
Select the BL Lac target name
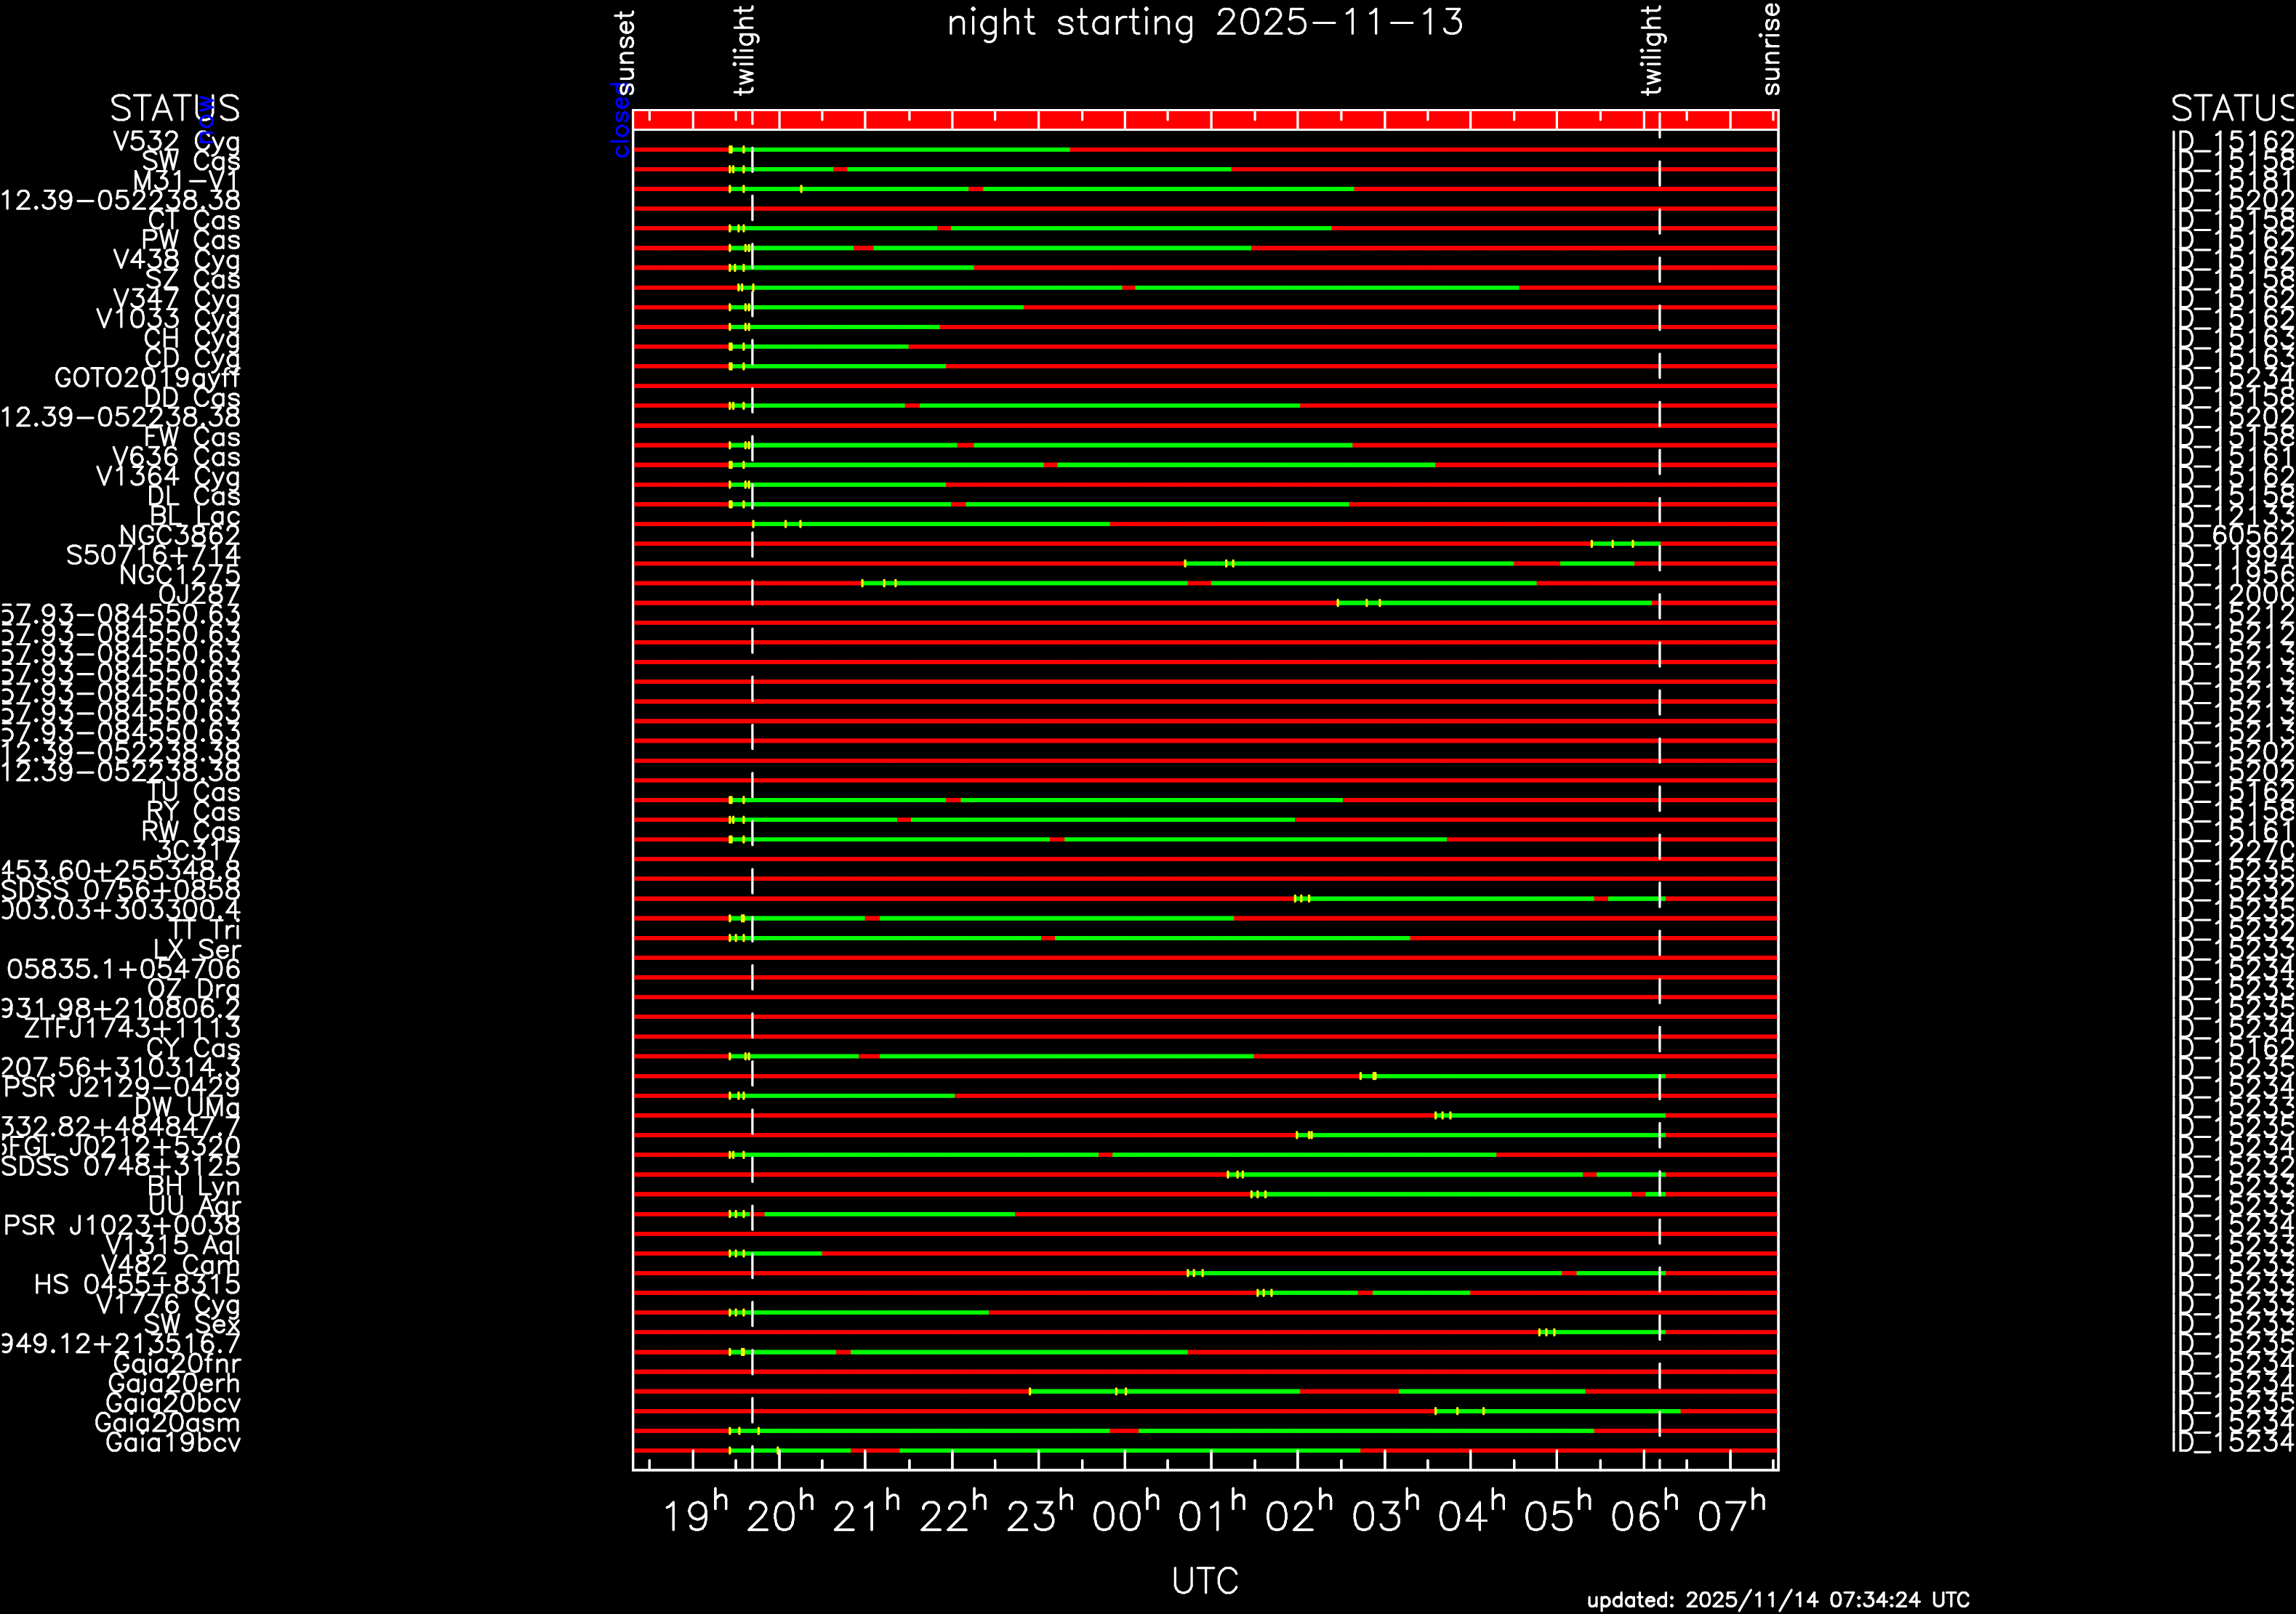(195, 517)
